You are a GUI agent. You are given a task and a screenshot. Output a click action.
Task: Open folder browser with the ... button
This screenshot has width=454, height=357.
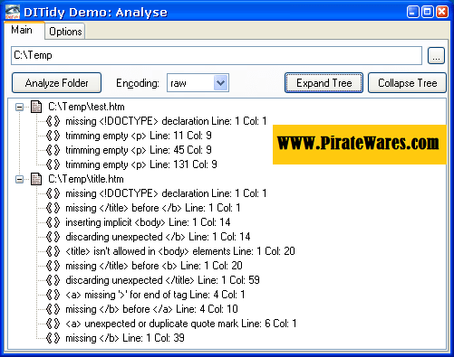tap(436, 56)
